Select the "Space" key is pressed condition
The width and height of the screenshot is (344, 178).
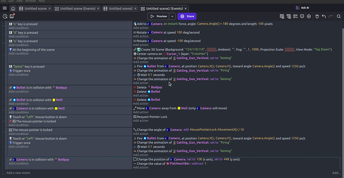(x=27, y=67)
